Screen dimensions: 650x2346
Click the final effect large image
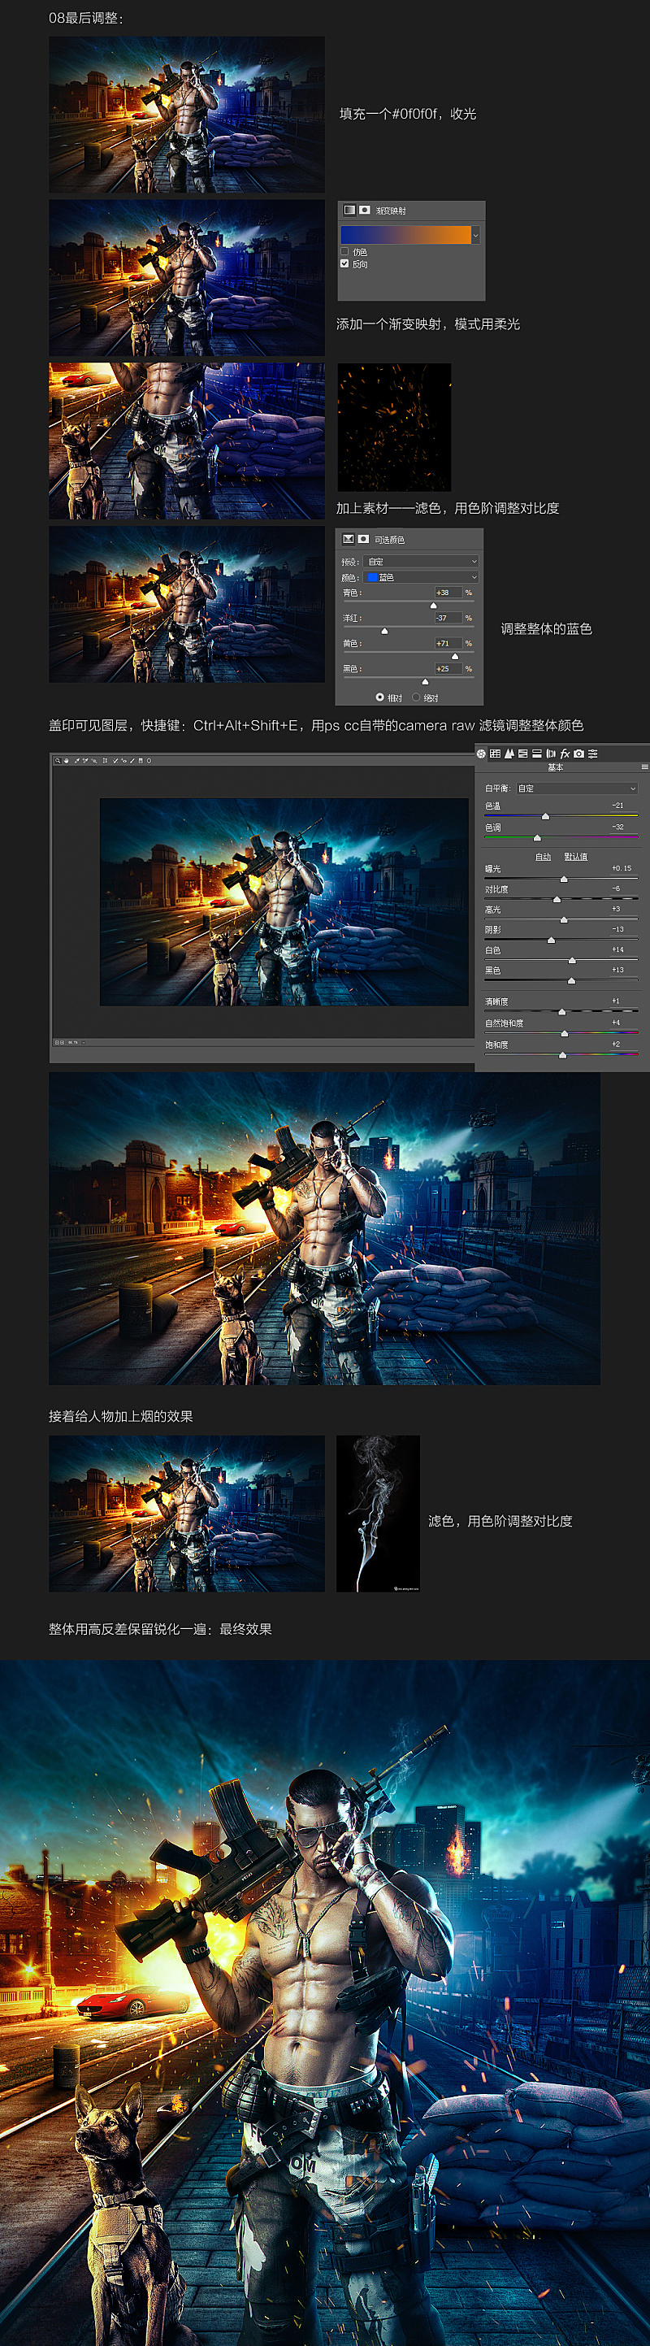pos(325,2003)
